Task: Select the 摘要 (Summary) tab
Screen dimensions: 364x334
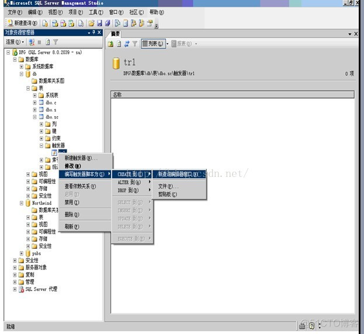Action: coord(115,34)
